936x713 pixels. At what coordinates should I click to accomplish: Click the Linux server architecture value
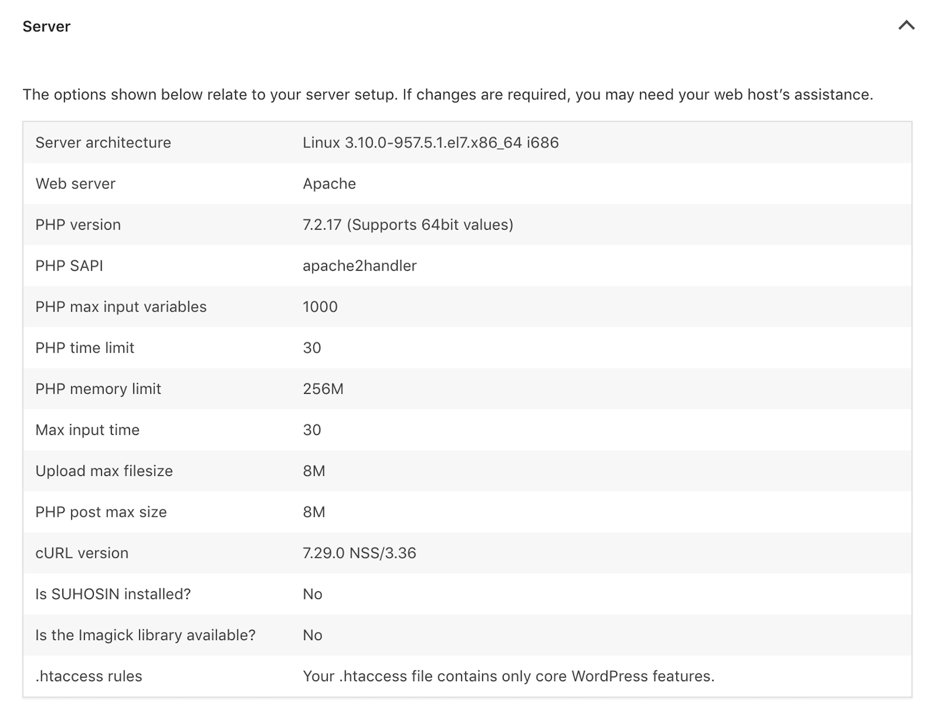[431, 142]
